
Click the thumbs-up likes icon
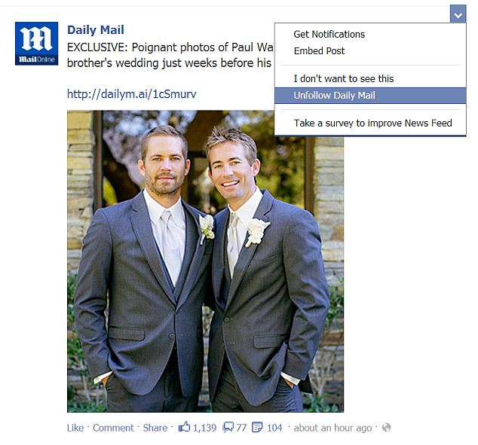(184, 427)
